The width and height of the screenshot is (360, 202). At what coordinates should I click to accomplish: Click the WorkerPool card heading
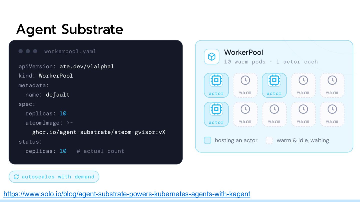pos(243,52)
